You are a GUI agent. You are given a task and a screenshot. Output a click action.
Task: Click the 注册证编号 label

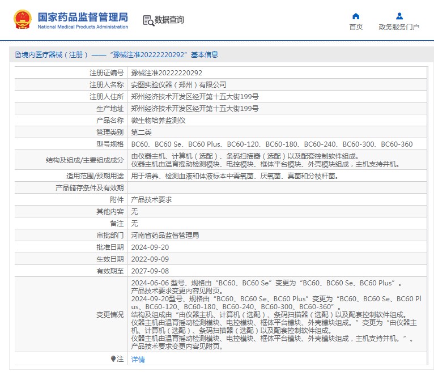click(107, 73)
